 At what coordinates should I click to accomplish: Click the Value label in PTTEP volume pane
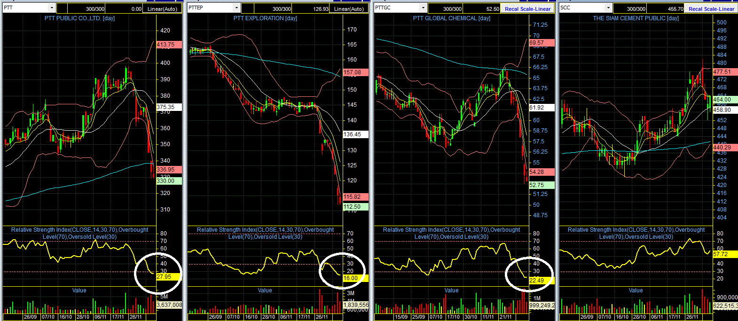(265, 290)
